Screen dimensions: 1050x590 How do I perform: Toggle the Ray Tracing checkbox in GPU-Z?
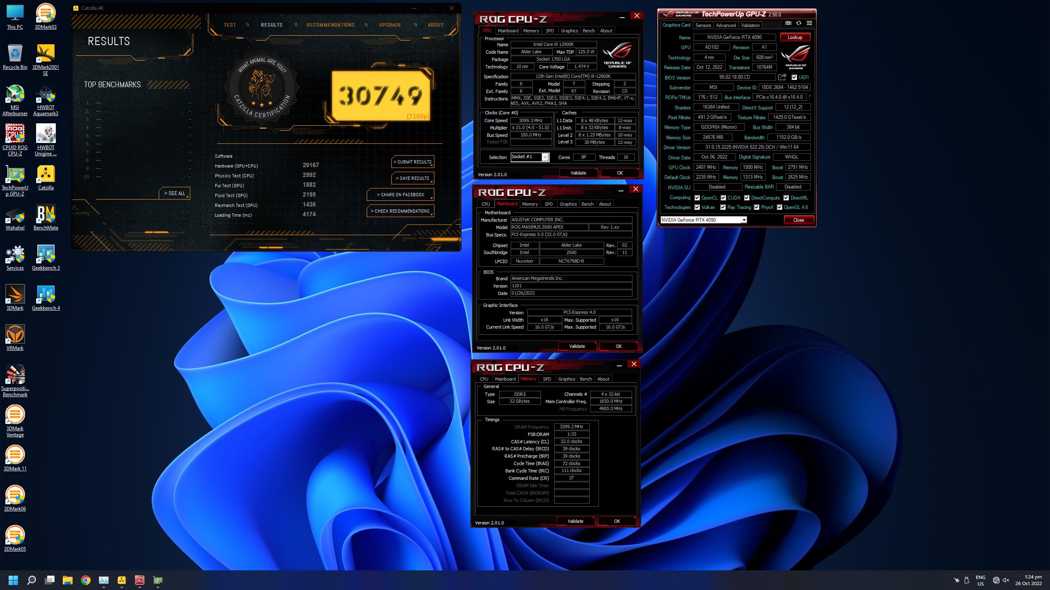[x=723, y=207]
